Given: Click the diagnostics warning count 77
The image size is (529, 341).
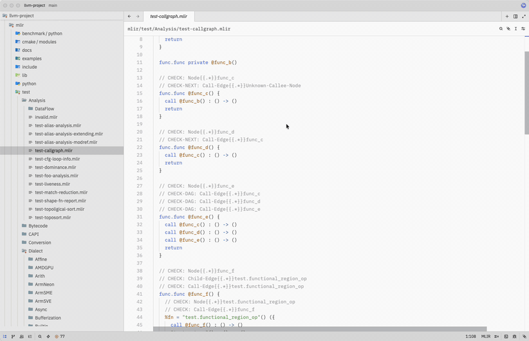Looking at the screenshot, I should coord(60,336).
